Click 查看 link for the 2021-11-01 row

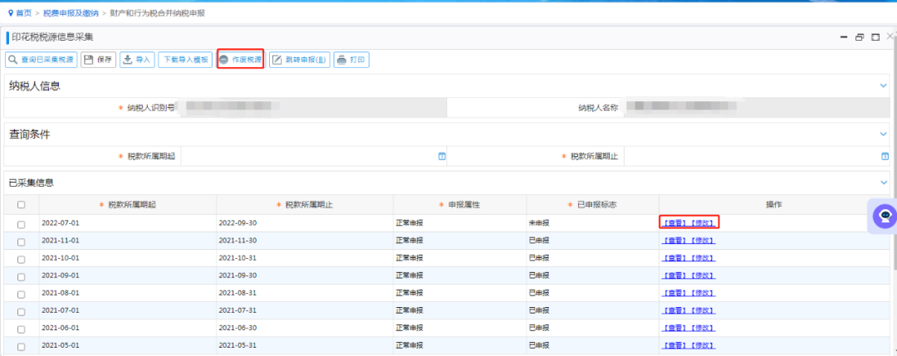point(674,241)
